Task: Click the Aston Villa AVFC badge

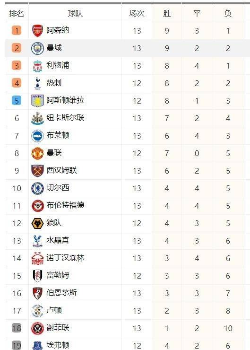Action: pos(37,101)
